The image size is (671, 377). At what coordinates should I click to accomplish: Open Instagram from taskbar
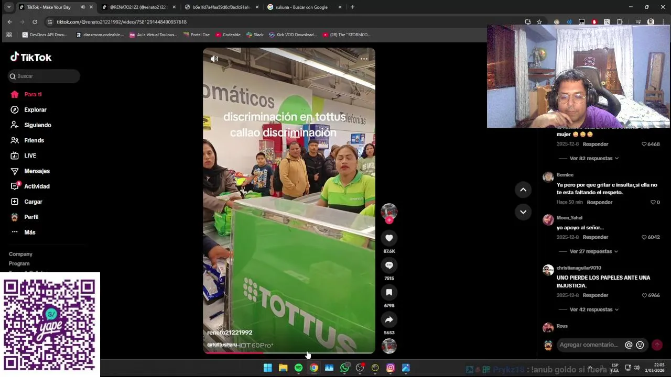(391, 368)
